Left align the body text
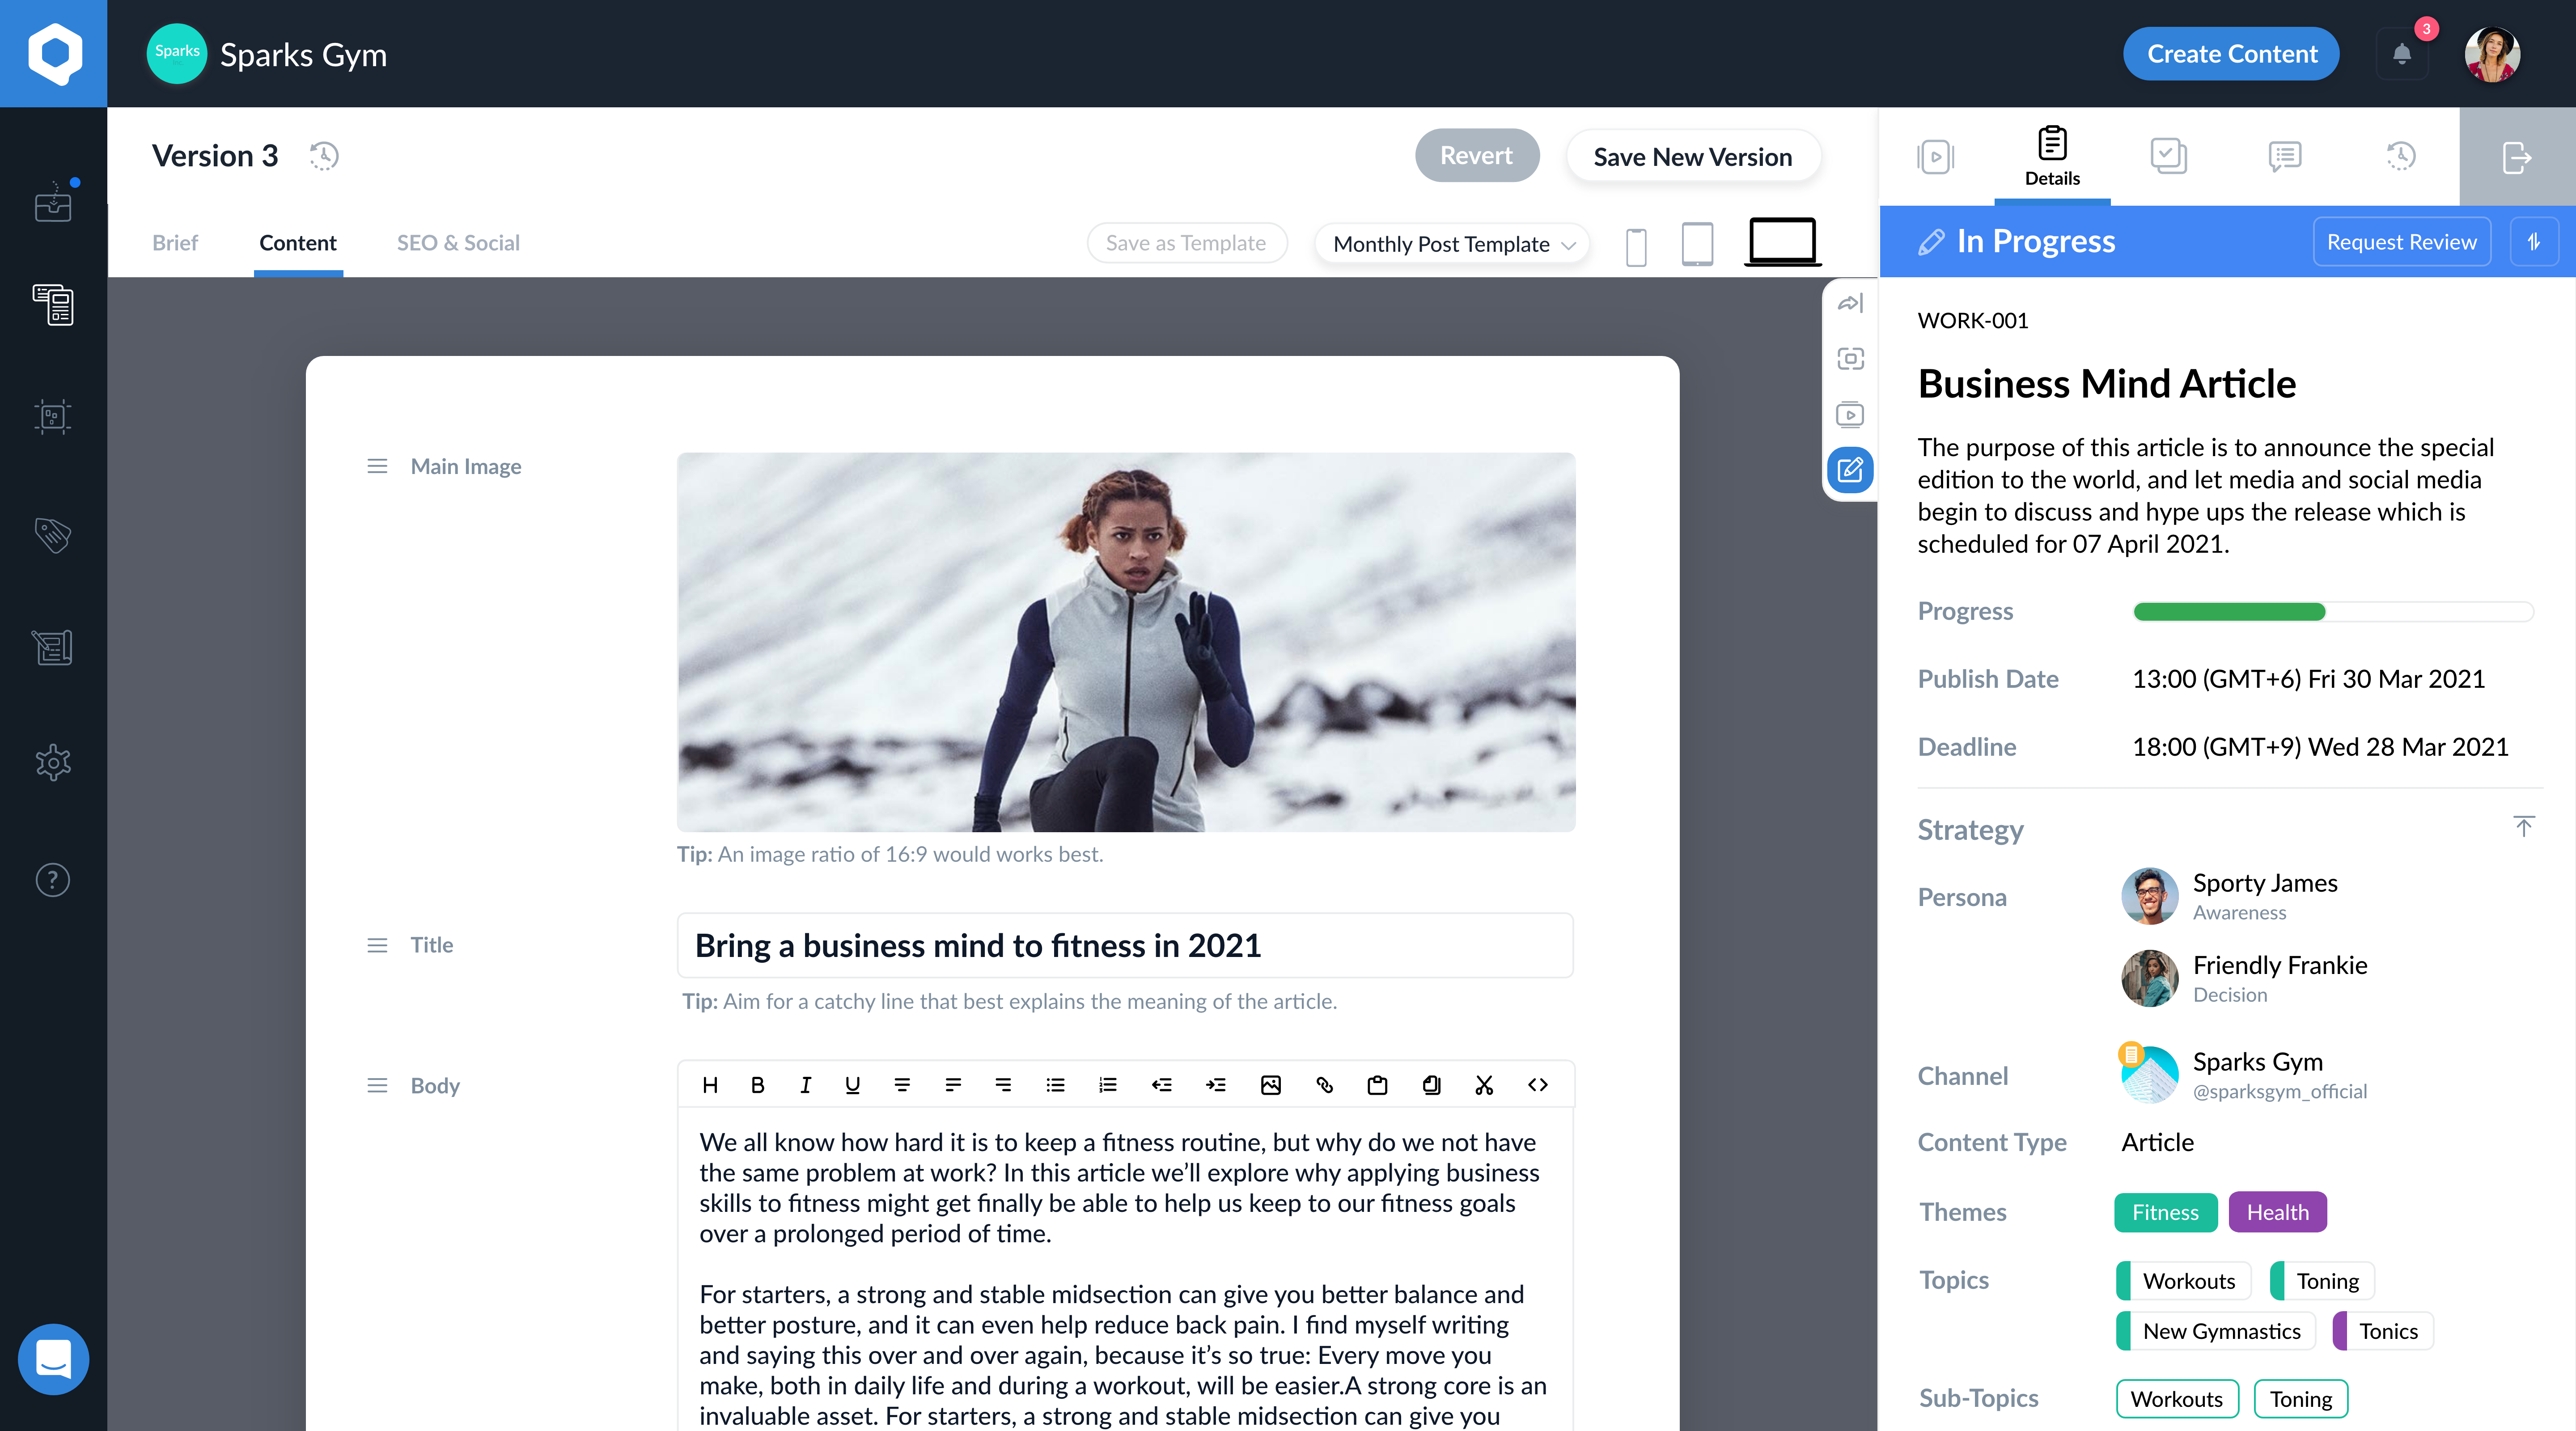The width and height of the screenshot is (2576, 1431). tap(953, 1085)
